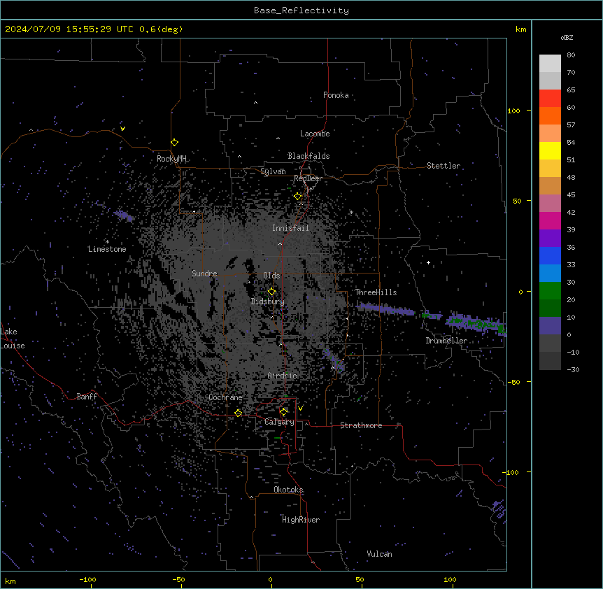Click the Base_Reflectivity title text

click(301, 10)
